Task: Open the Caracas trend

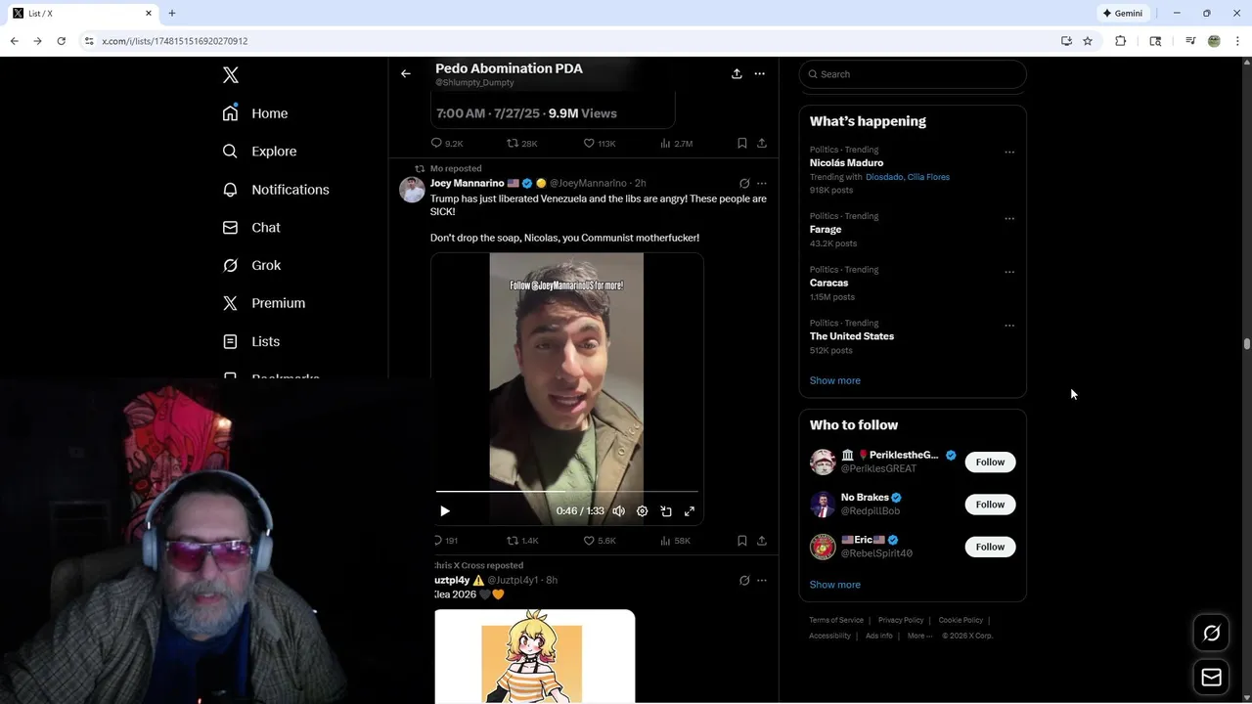Action: tap(828, 283)
